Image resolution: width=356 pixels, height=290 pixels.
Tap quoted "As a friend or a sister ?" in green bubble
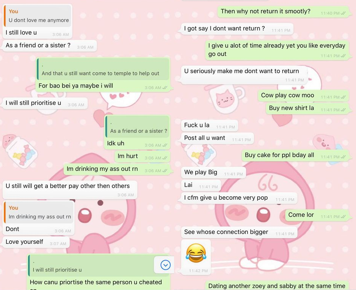(138, 127)
